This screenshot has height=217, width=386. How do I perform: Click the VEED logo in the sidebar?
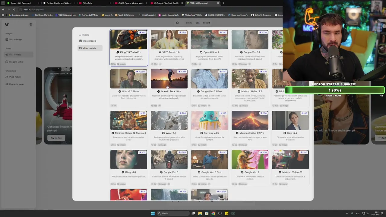(x=7, y=24)
